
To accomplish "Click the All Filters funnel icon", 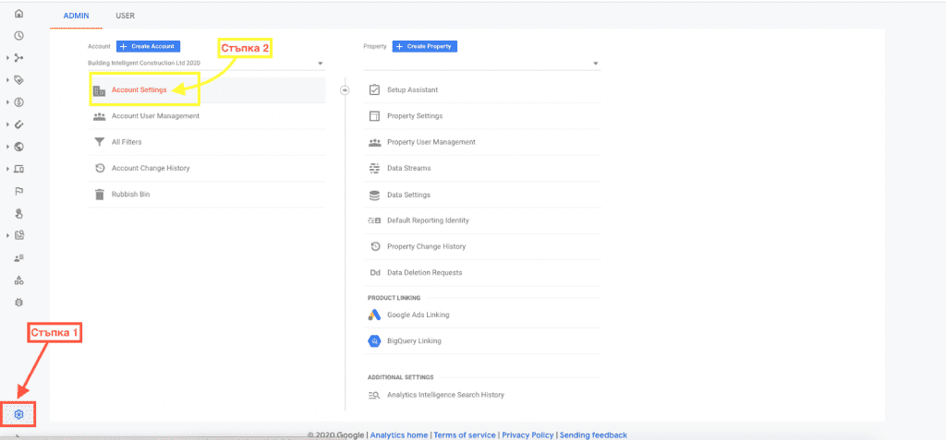I will pyautogui.click(x=99, y=142).
